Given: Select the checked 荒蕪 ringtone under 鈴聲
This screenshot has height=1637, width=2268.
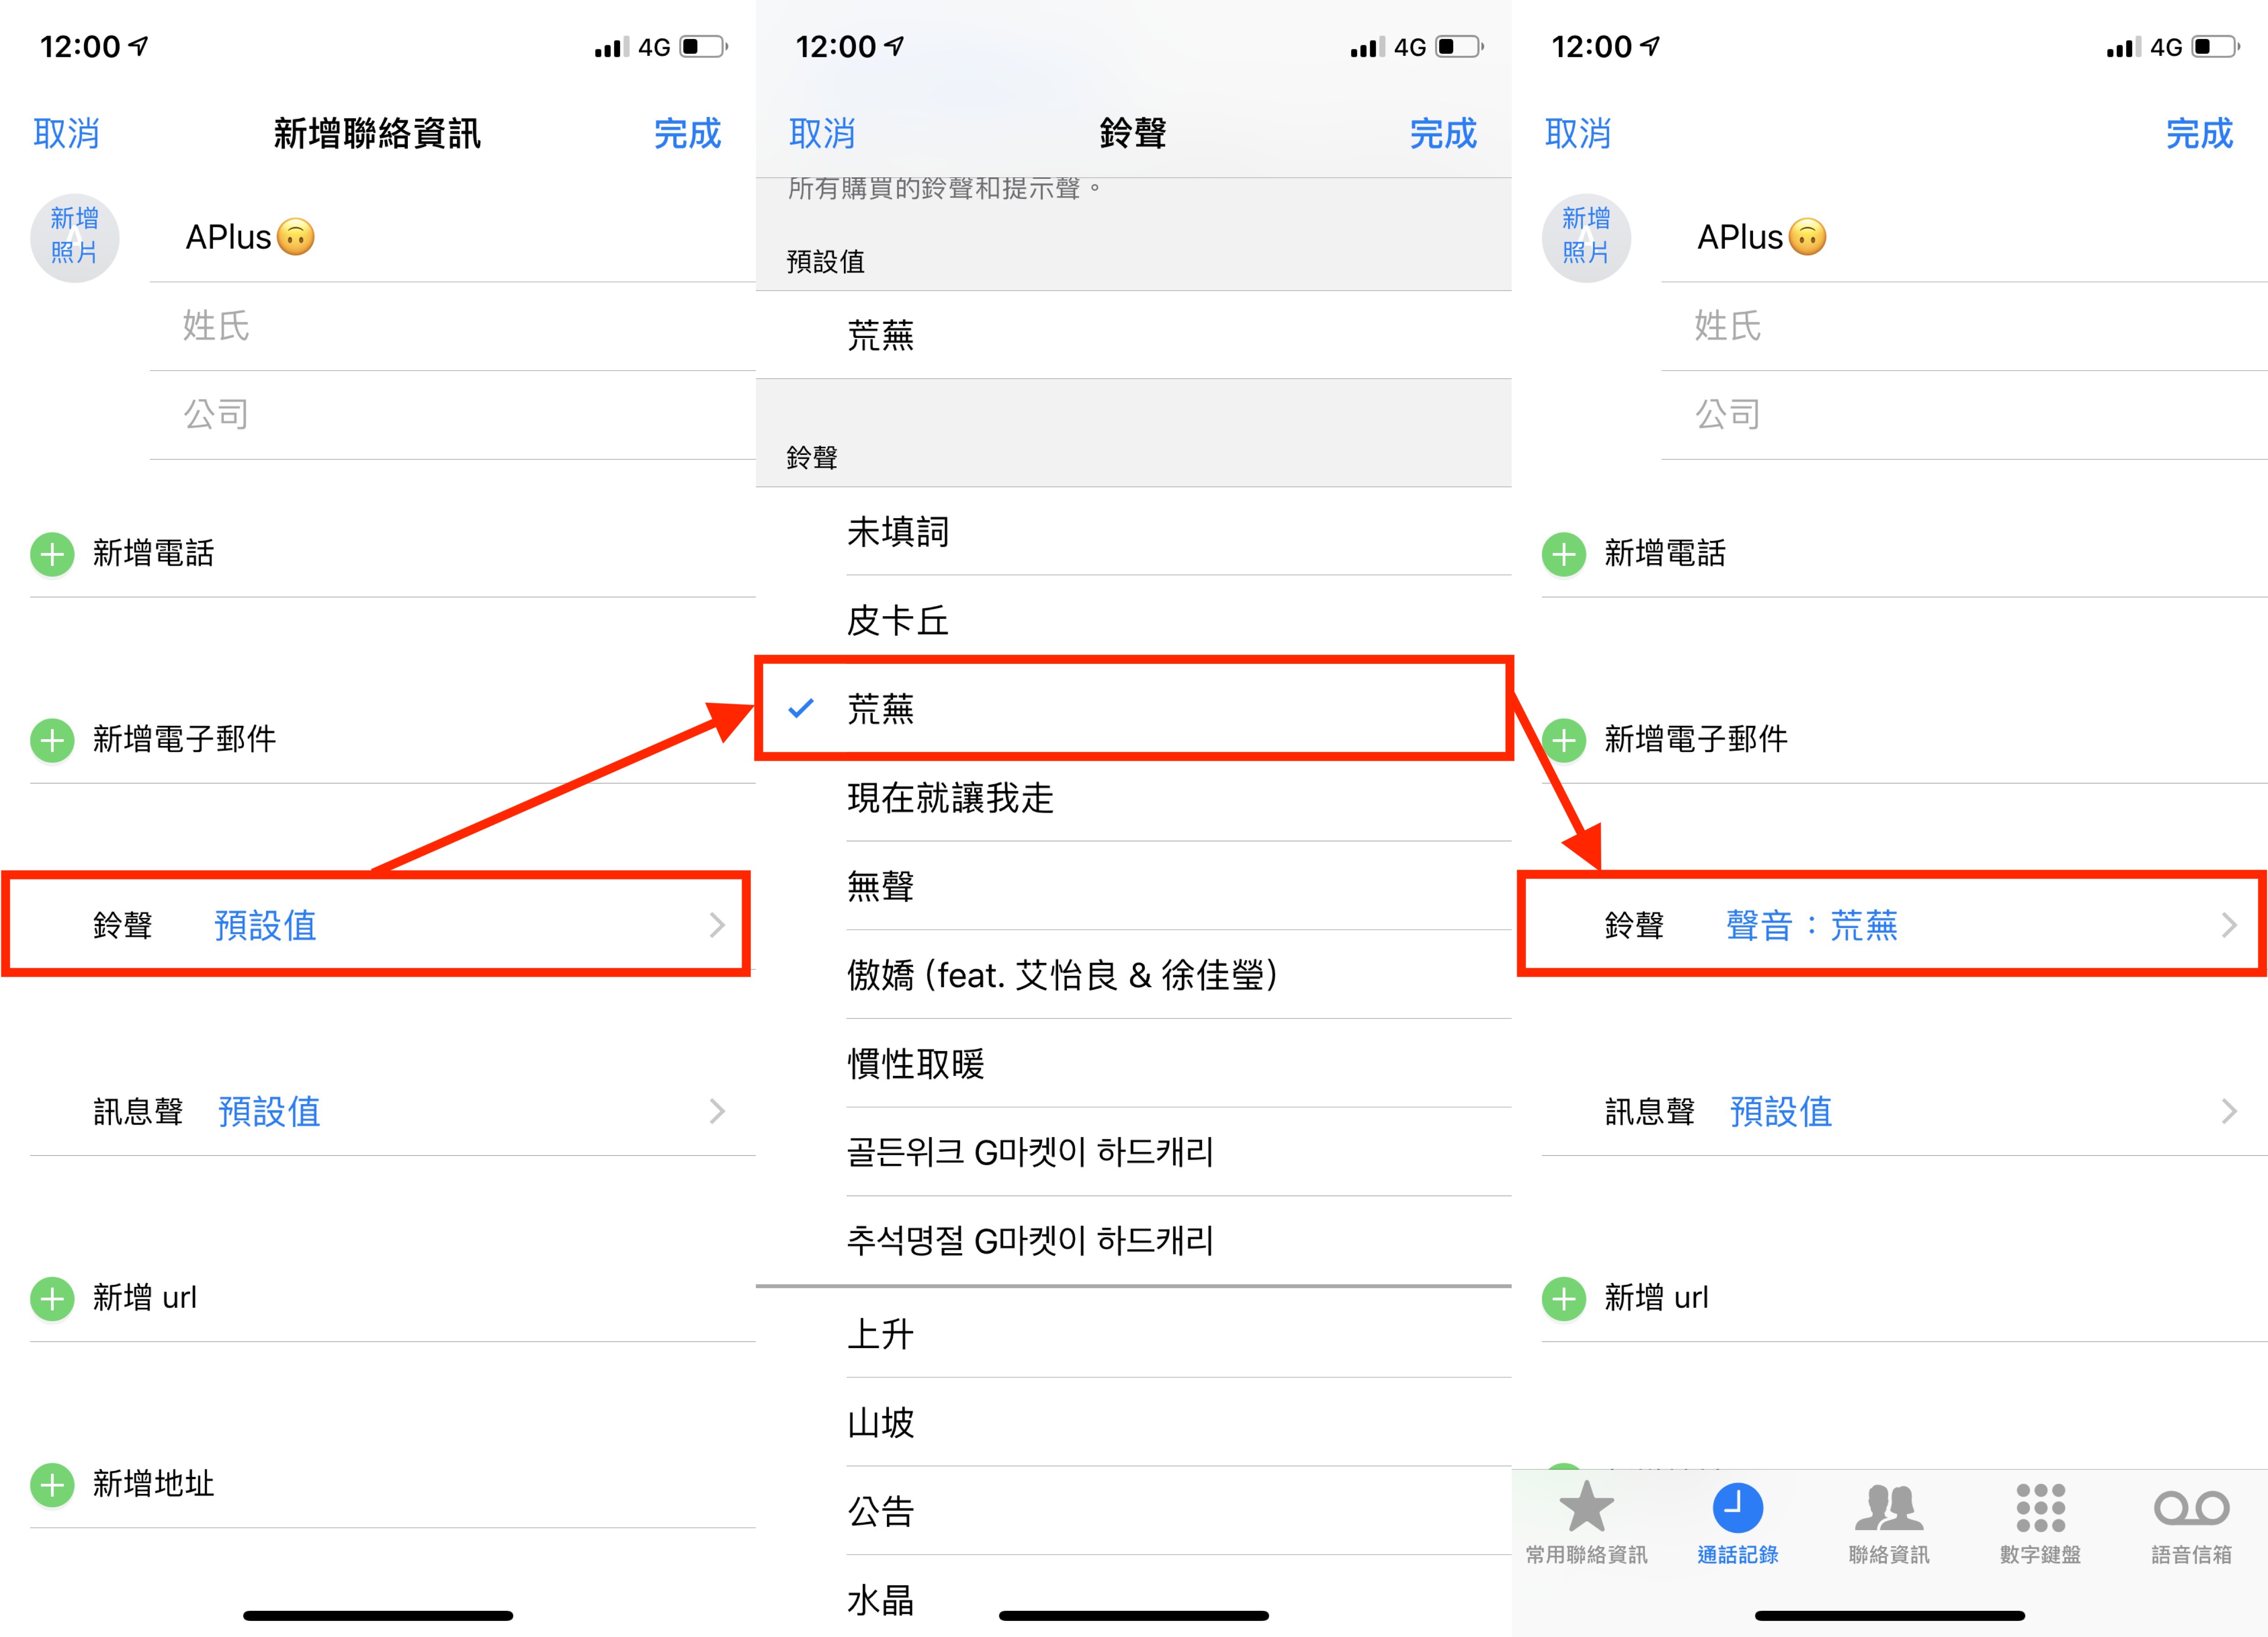Looking at the screenshot, I should (1133, 709).
